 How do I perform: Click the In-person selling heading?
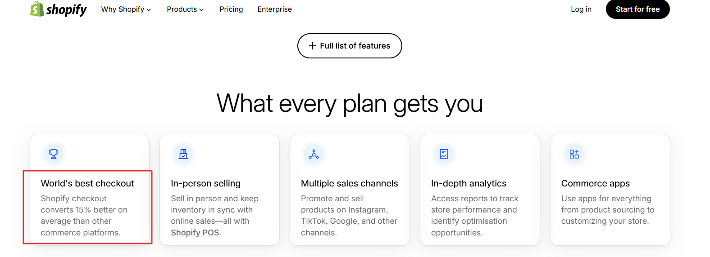(x=205, y=183)
